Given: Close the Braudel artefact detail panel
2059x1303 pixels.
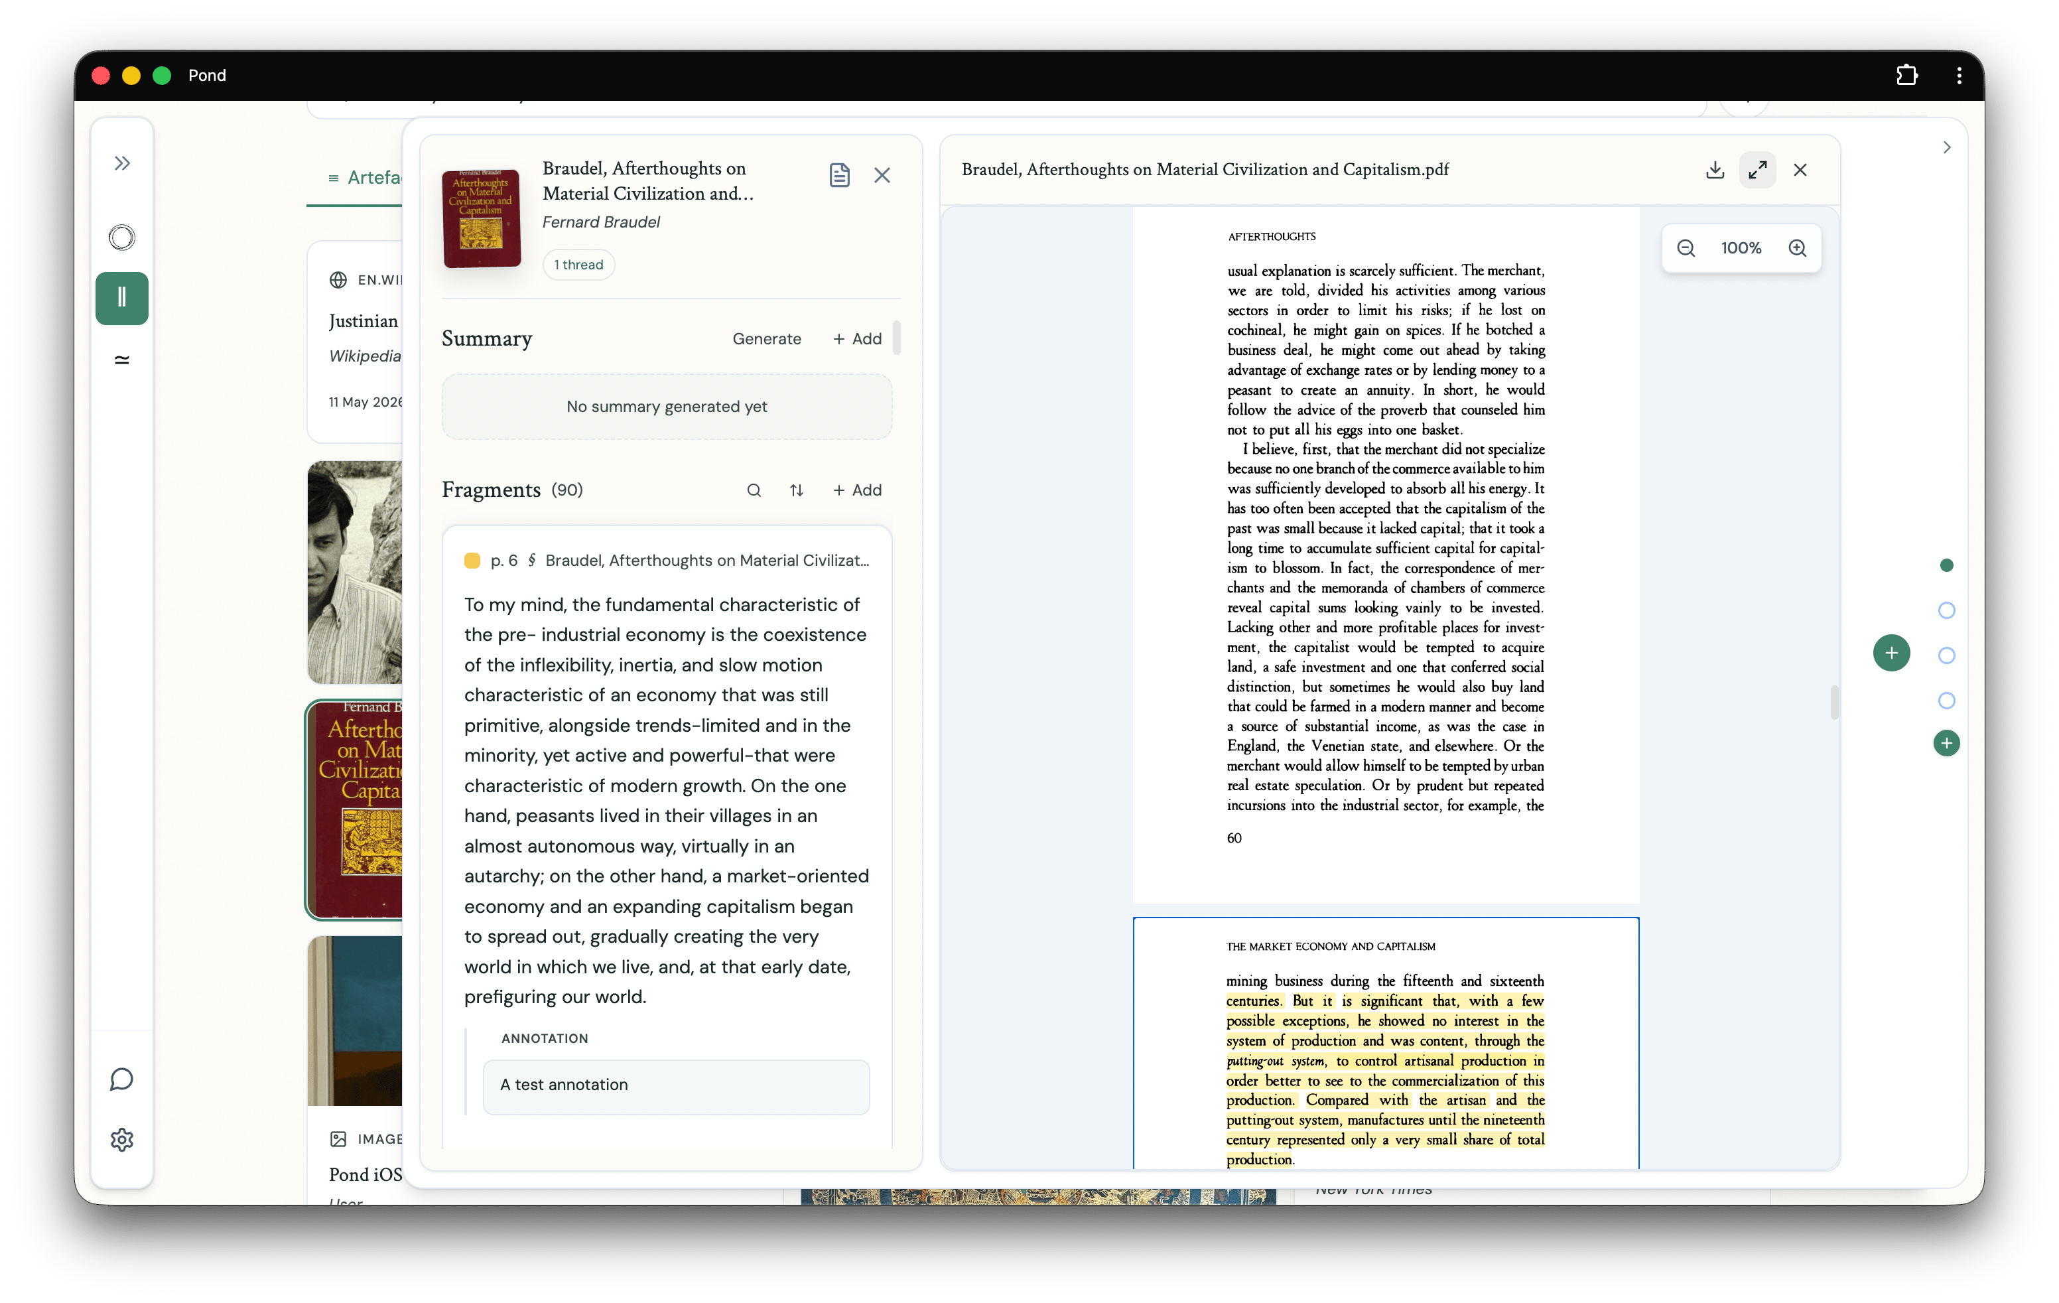Looking at the screenshot, I should 882,175.
